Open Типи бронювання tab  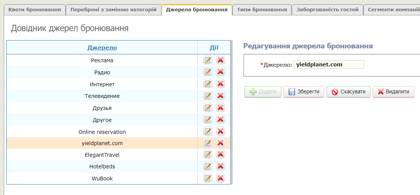tap(262, 9)
